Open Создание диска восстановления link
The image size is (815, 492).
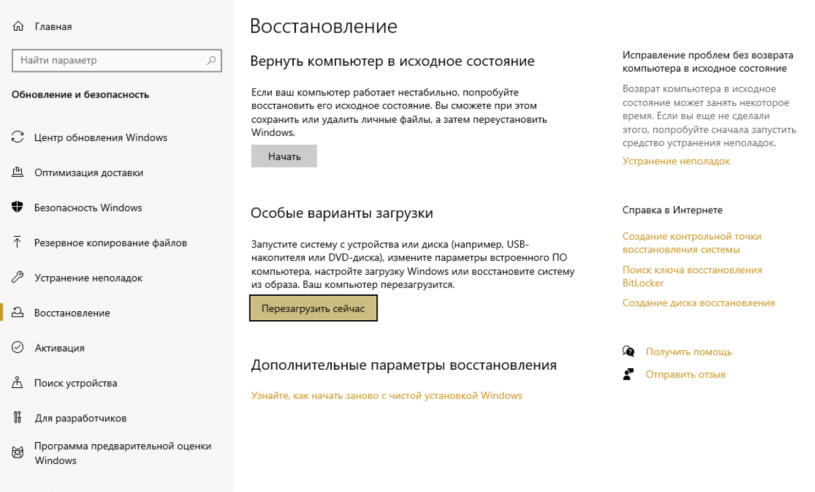(x=699, y=303)
